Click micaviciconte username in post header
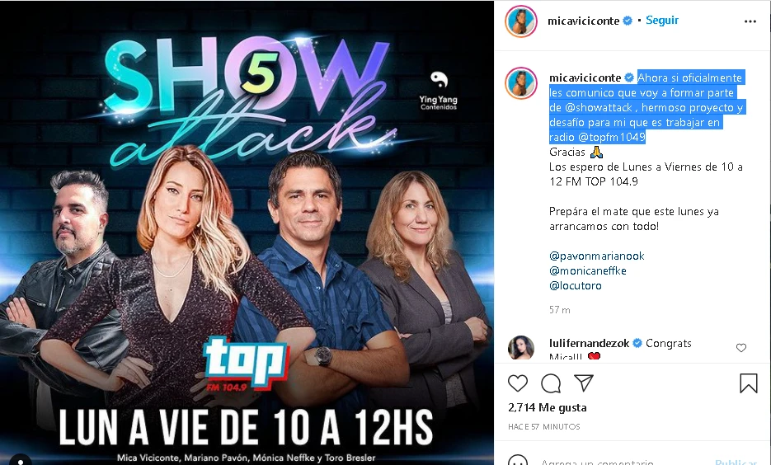 (x=584, y=21)
